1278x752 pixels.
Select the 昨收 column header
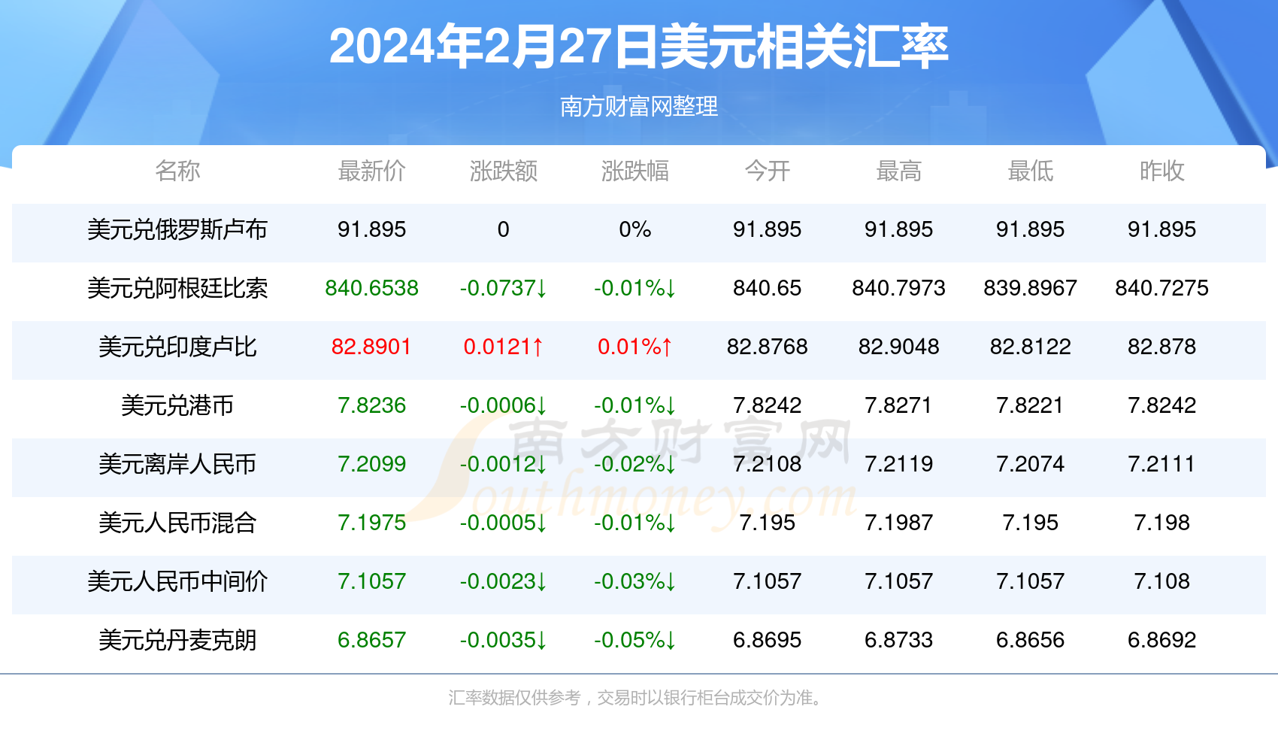pyautogui.click(x=1161, y=171)
